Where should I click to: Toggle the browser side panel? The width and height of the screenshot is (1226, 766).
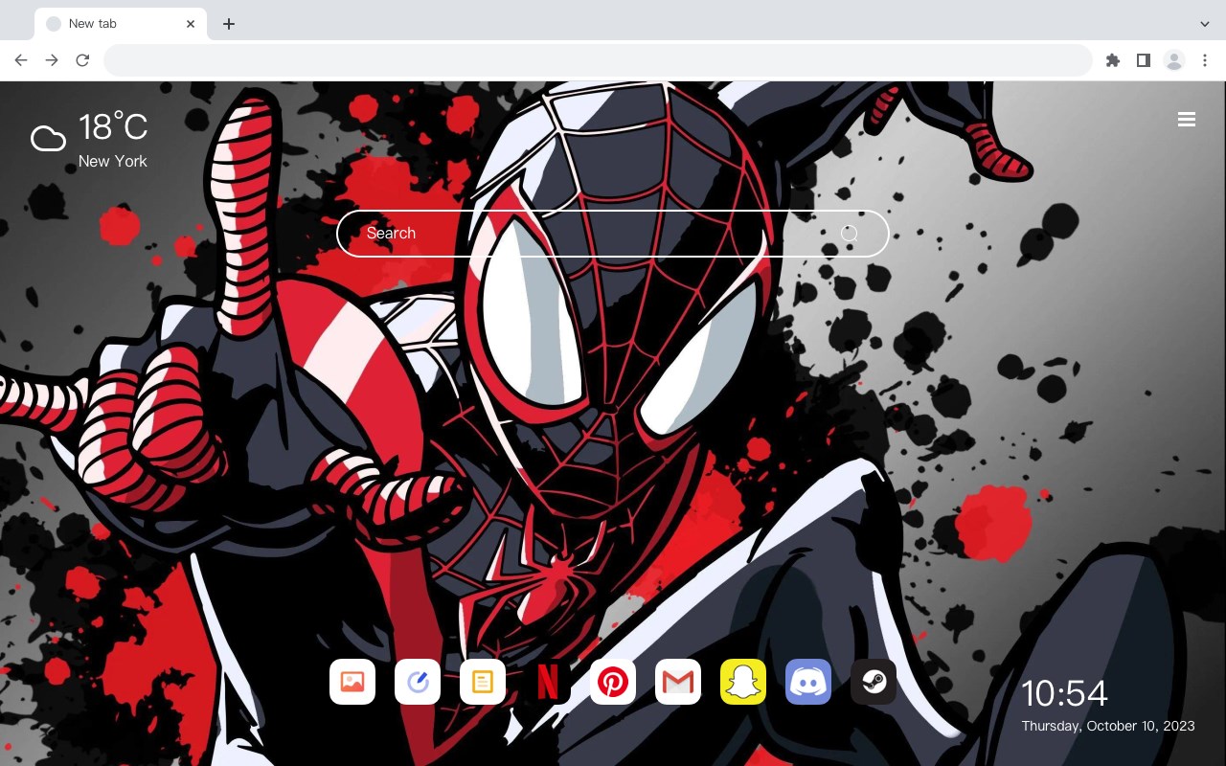click(1143, 60)
